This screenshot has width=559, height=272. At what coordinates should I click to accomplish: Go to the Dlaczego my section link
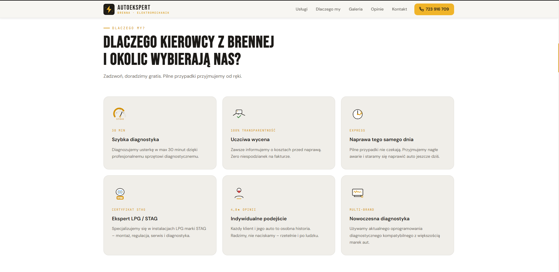coord(328,9)
